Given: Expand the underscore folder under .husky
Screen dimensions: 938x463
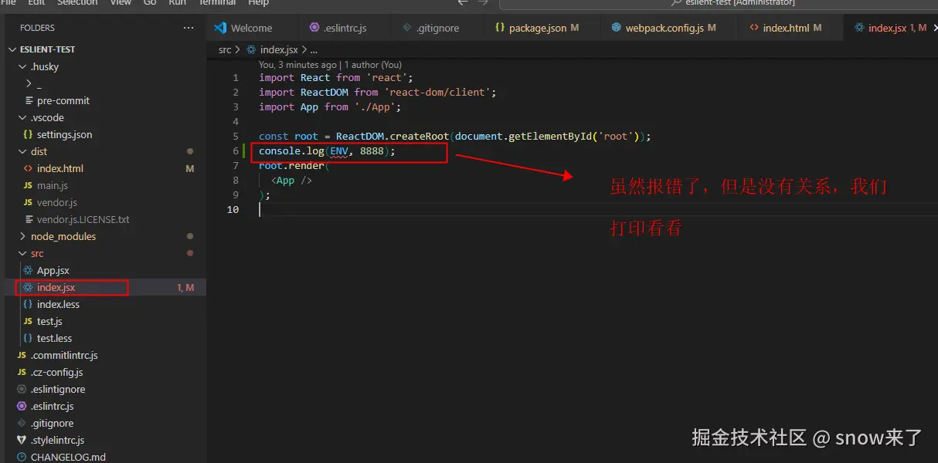Looking at the screenshot, I should [29, 83].
